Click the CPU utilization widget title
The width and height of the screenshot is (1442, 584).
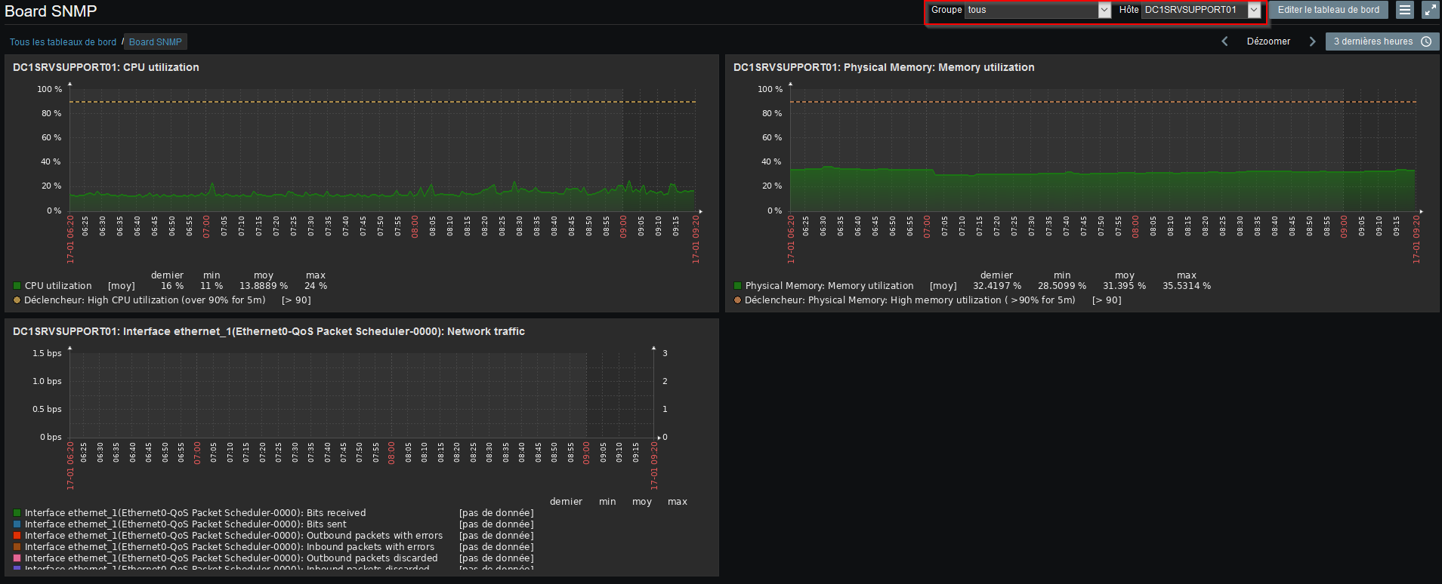(106, 67)
